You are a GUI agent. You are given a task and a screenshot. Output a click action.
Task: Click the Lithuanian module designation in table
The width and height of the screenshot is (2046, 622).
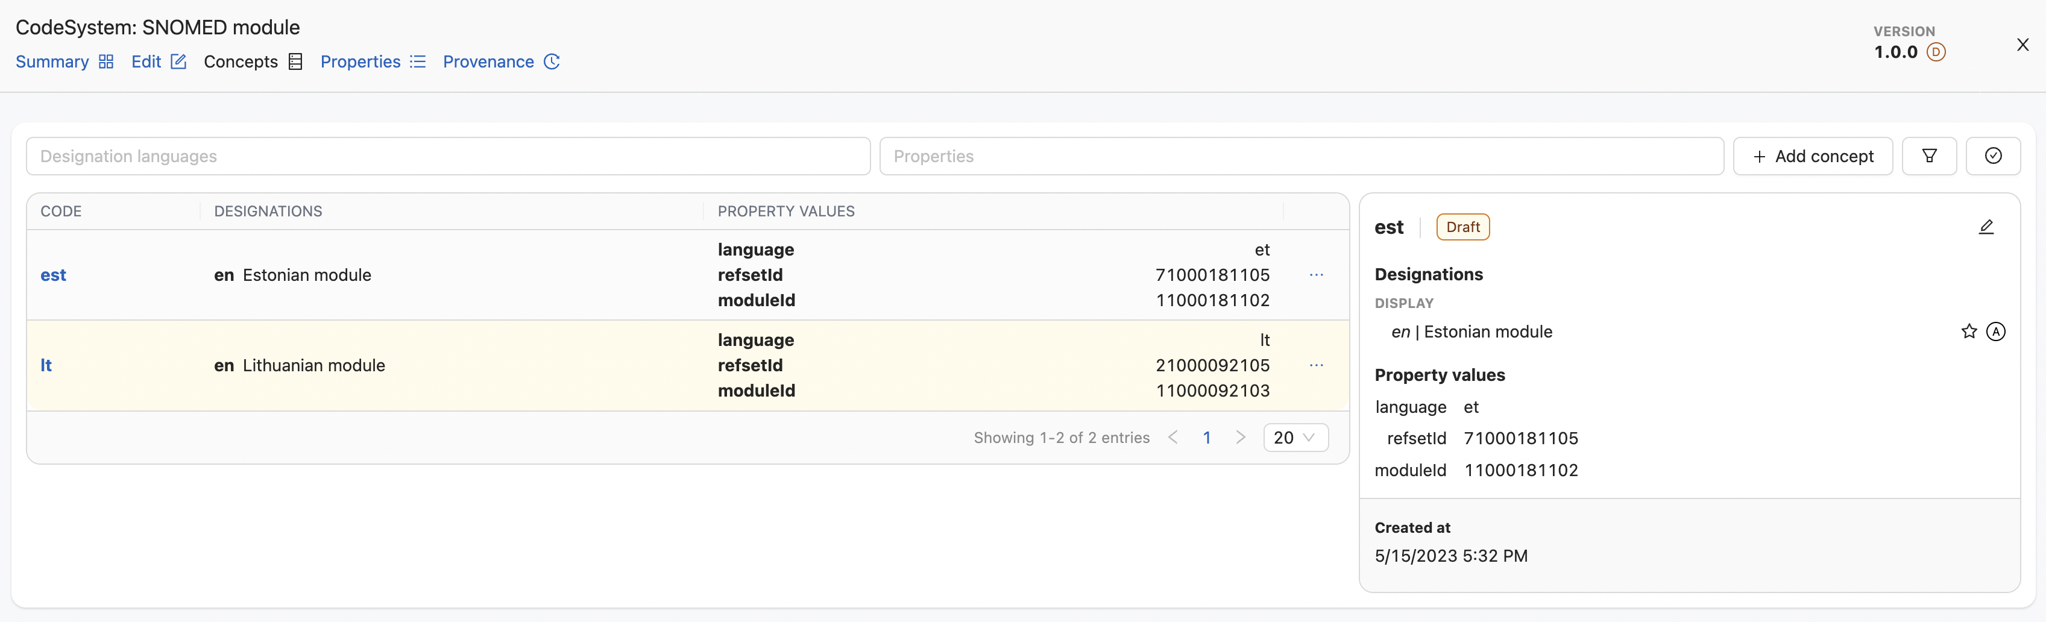coord(313,365)
